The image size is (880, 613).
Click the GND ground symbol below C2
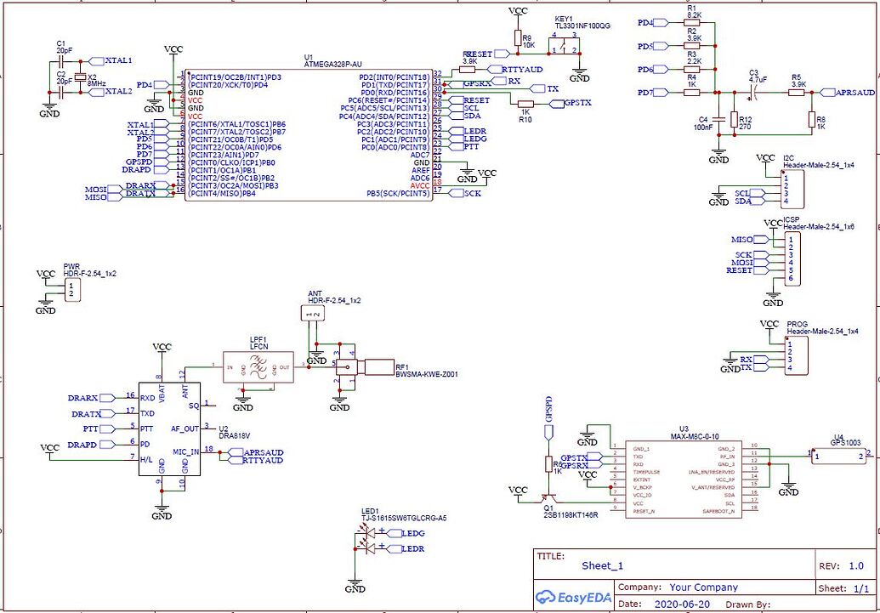point(51,106)
